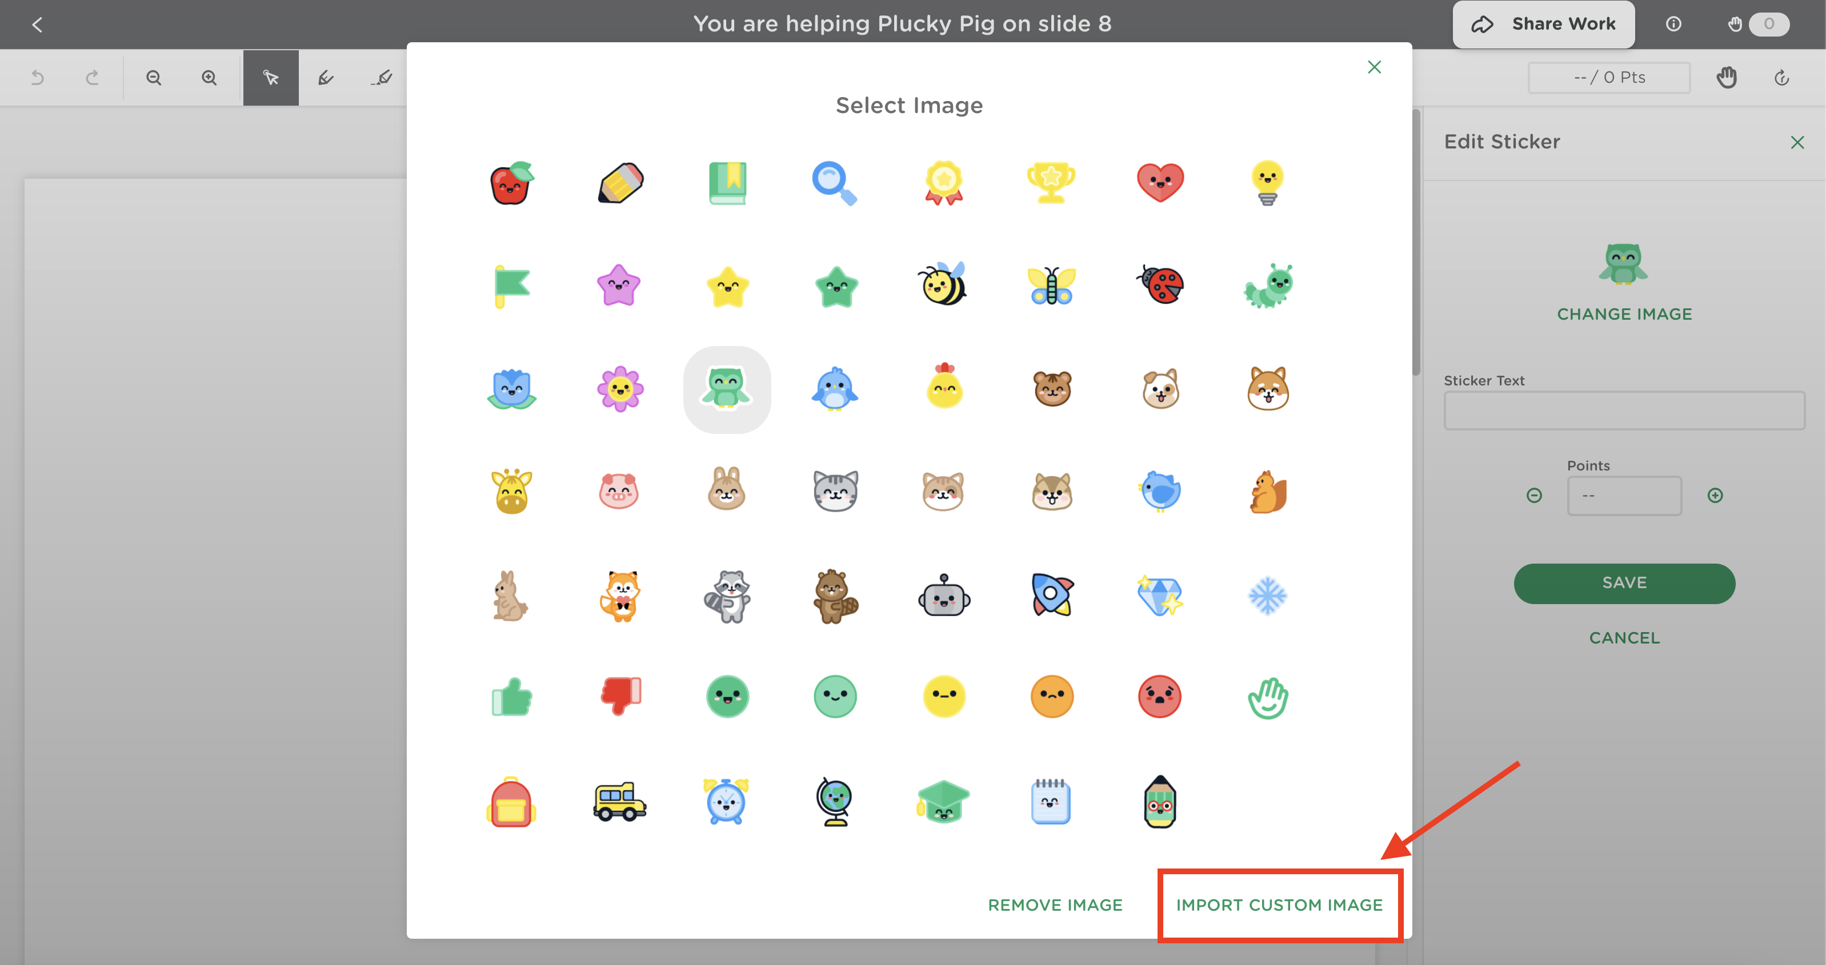1826x965 pixels.
Task: Pick the red thumbs down sticker
Action: point(620,695)
